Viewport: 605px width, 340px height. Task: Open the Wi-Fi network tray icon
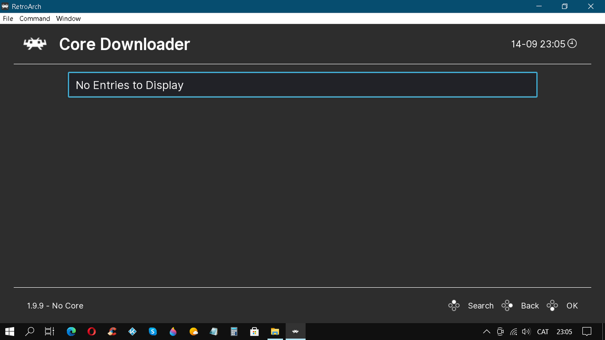click(513, 331)
